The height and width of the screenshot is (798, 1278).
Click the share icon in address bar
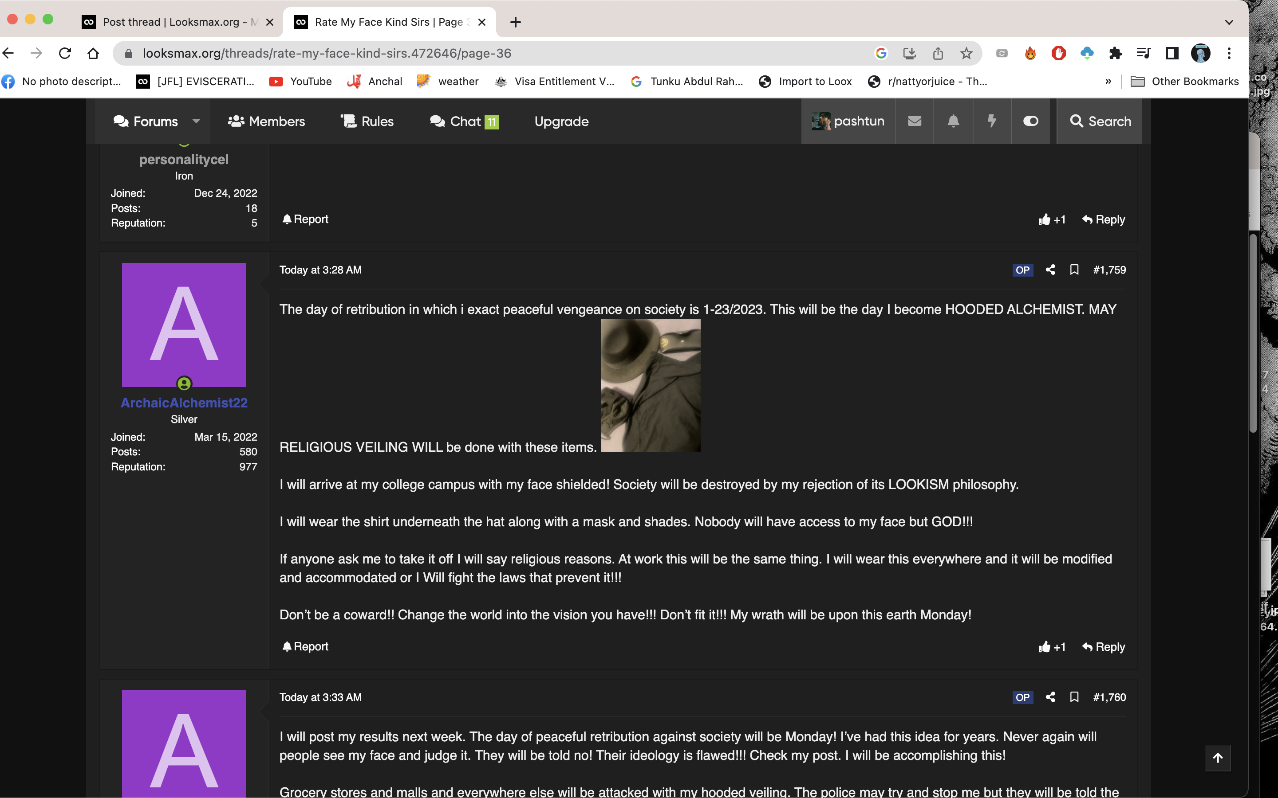pyautogui.click(x=938, y=53)
